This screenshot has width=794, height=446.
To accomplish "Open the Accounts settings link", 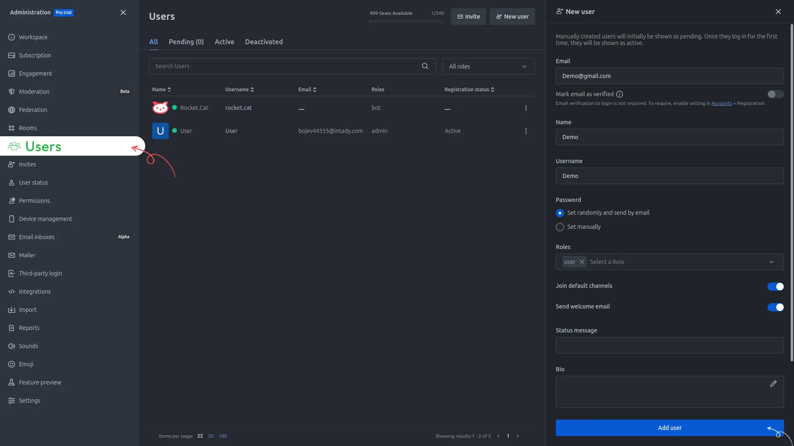I will pyautogui.click(x=721, y=103).
